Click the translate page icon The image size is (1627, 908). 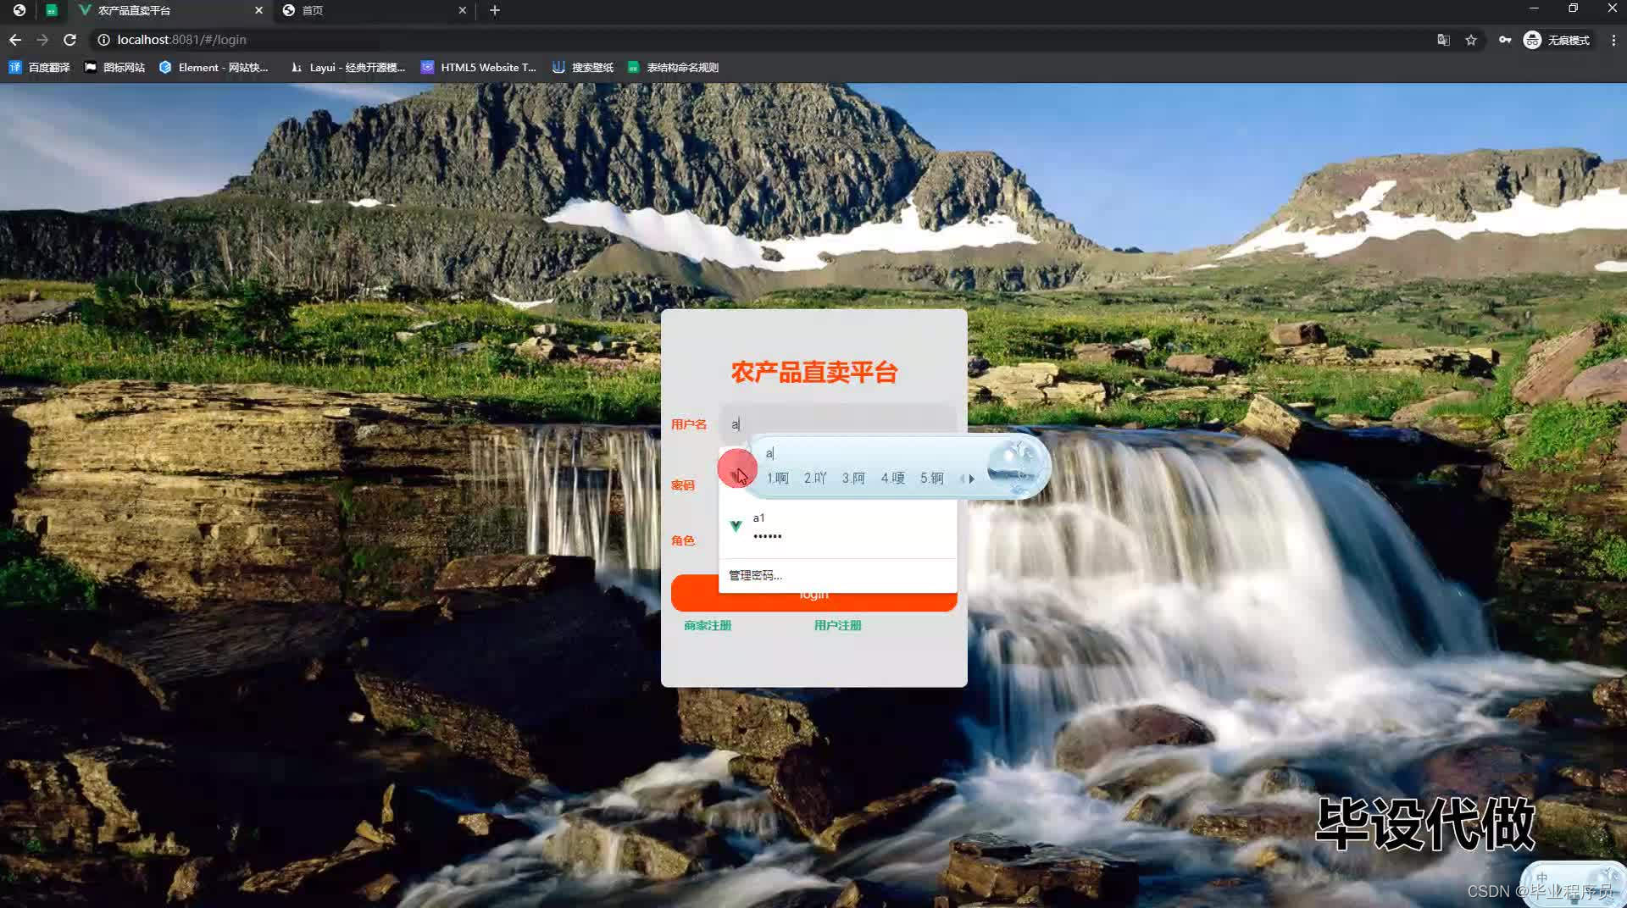coord(1443,40)
